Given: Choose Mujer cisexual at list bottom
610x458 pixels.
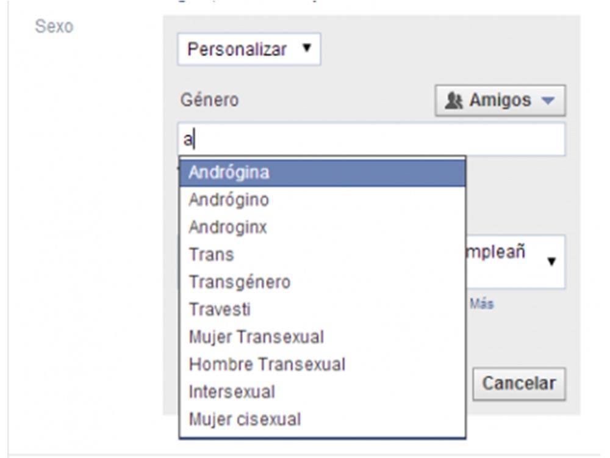Looking at the screenshot, I should click(x=323, y=420).
